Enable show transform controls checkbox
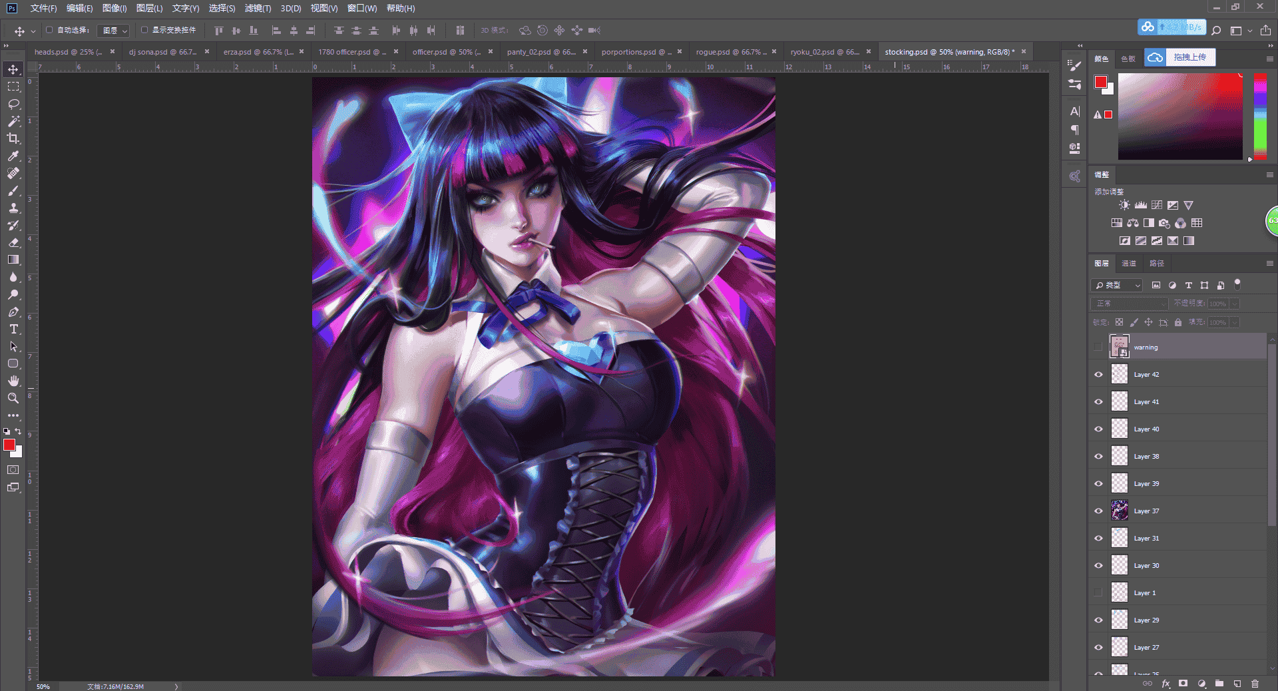This screenshot has width=1278, height=691. pyautogui.click(x=144, y=30)
